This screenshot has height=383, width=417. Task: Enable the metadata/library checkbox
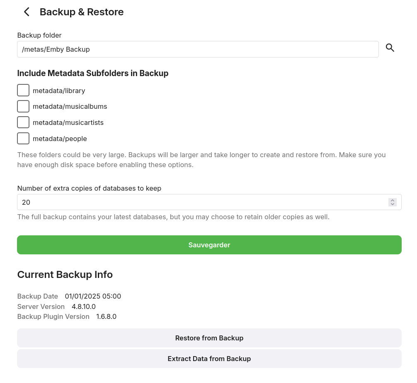tap(23, 90)
